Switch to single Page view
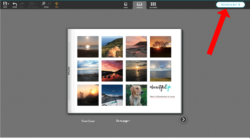 click(126, 5)
